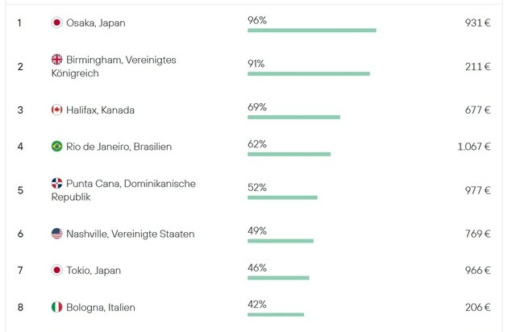The height and width of the screenshot is (332, 508).
Task: Click the 96% bar for Osaka
Action: 312,31
